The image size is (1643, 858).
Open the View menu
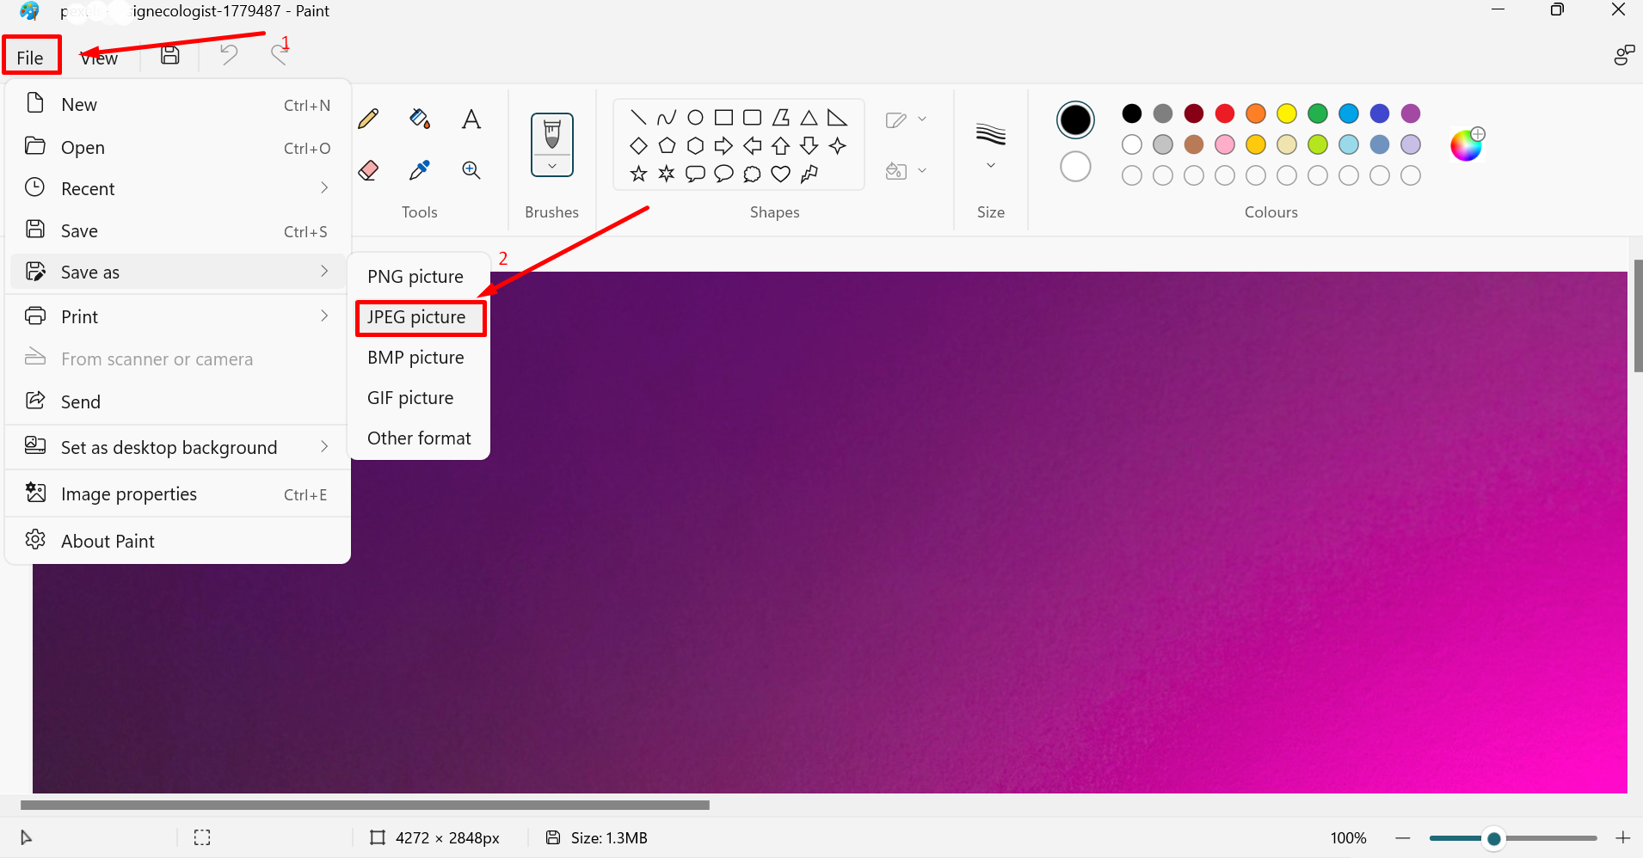click(x=99, y=58)
